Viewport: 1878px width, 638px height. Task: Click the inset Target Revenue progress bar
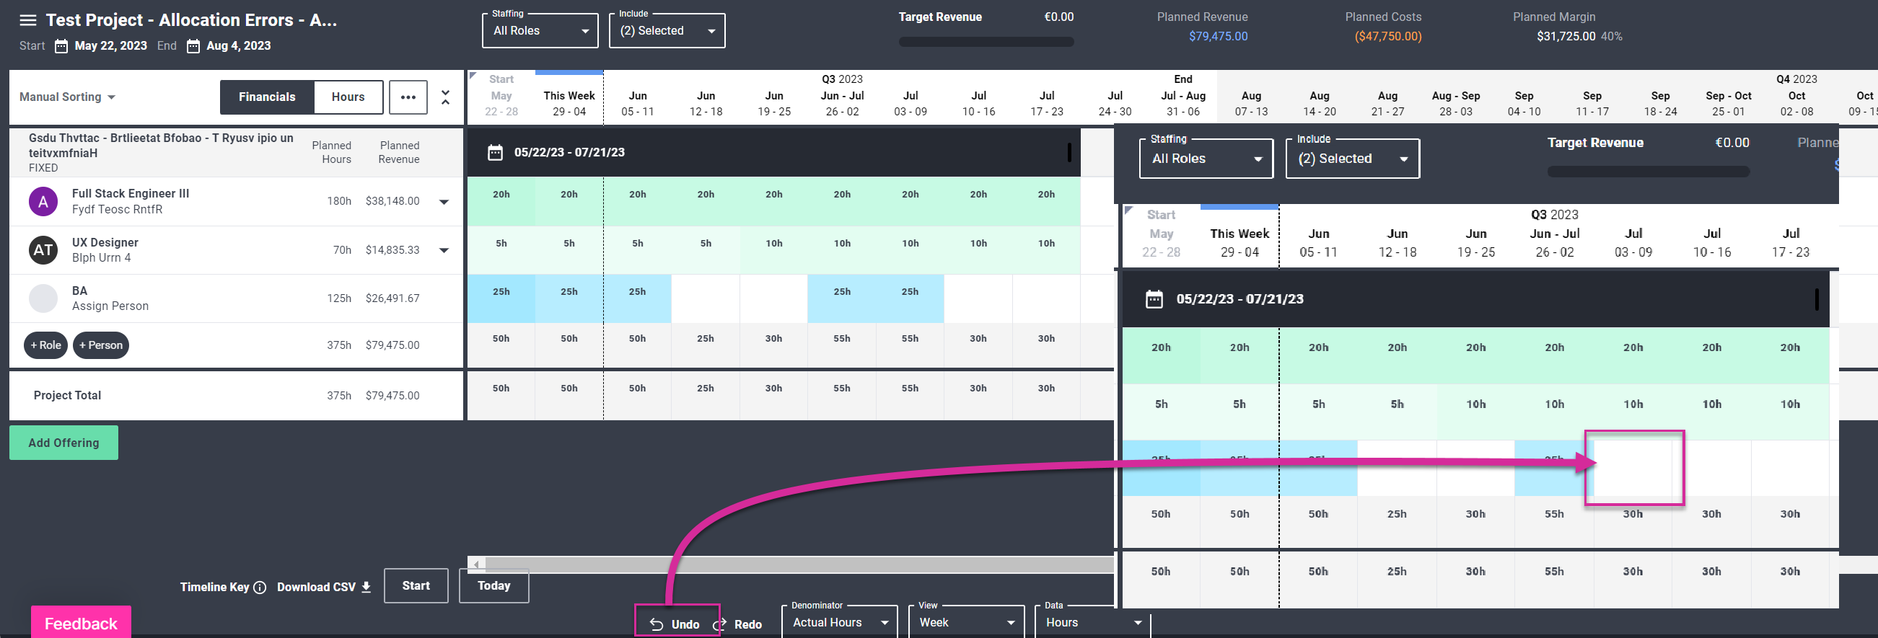click(x=1648, y=172)
